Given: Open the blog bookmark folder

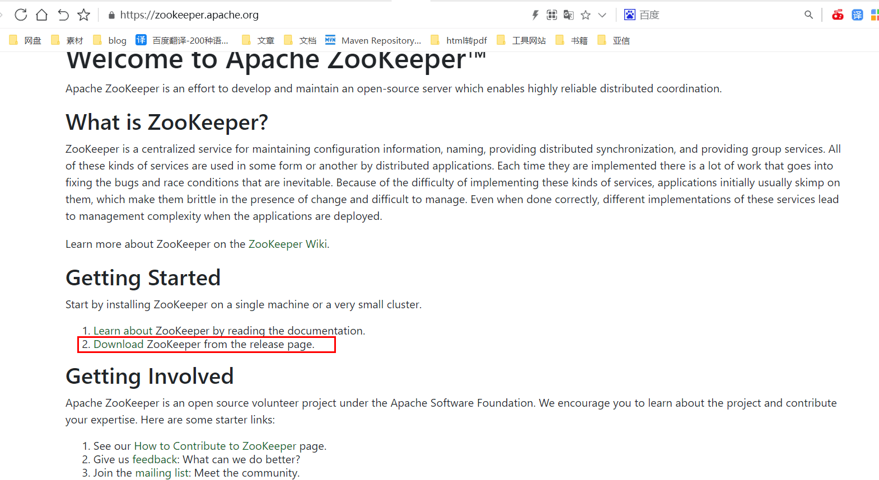Looking at the screenshot, I should click(x=110, y=40).
